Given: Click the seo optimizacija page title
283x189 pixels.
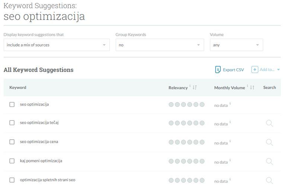Looking at the screenshot, I should tap(44, 16).
